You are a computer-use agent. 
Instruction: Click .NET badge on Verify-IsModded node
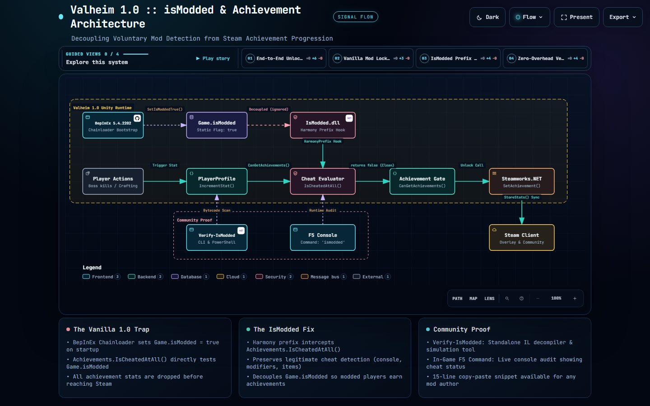(x=241, y=231)
